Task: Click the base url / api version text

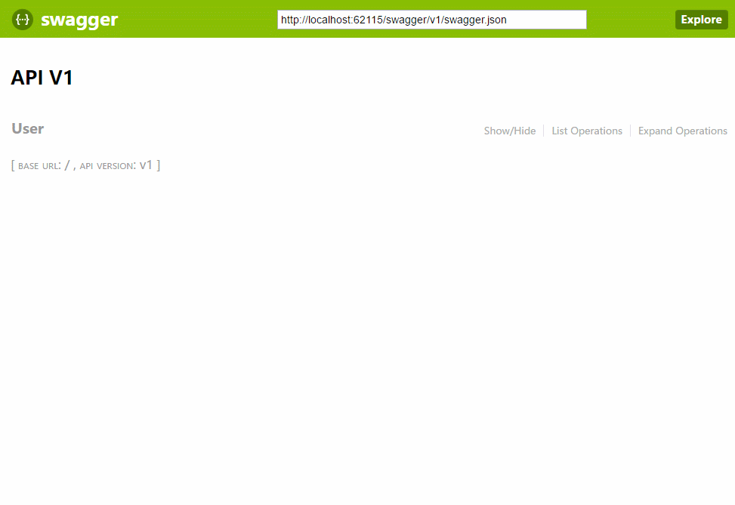Action: 85,165
